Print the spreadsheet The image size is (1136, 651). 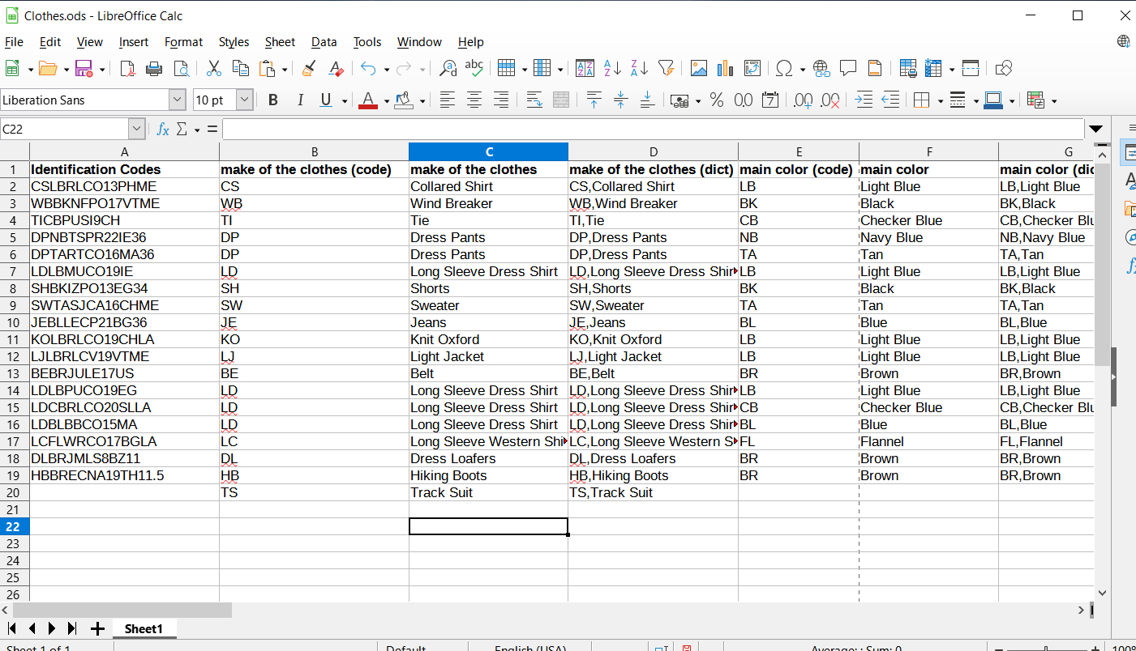153,69
